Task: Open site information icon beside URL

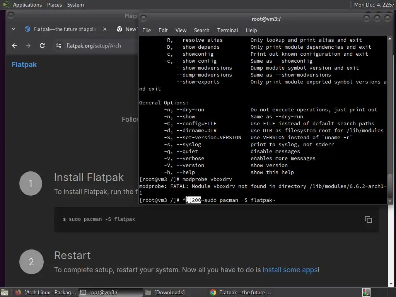Action: pos(59,46)
